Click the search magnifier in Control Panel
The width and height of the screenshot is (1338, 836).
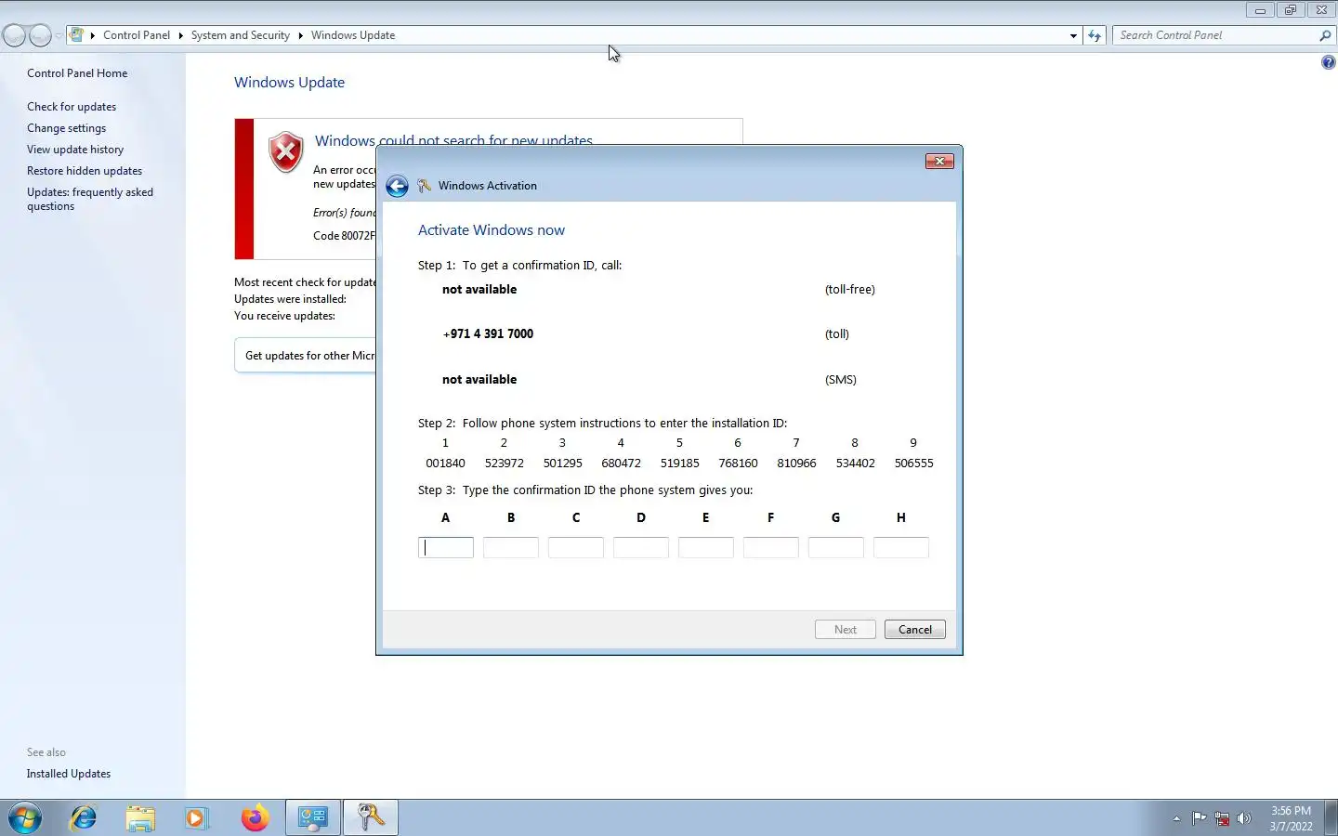(x=1325, y=35)
